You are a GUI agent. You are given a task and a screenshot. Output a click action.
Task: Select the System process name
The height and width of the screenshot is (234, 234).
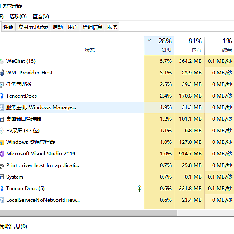[14, 177]
